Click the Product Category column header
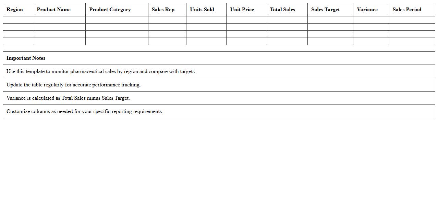438x222 pixels. pyautogui.click(x=110, y=10)
